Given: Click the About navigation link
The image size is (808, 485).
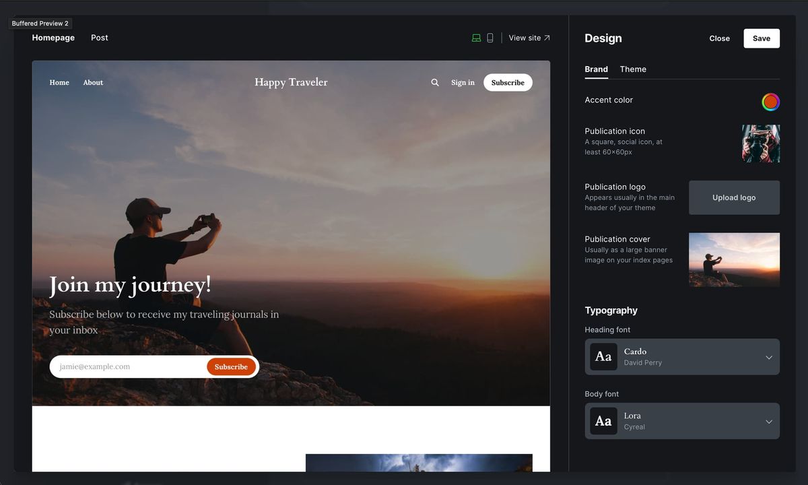Looking at the screenshot, I should (93, 82).
